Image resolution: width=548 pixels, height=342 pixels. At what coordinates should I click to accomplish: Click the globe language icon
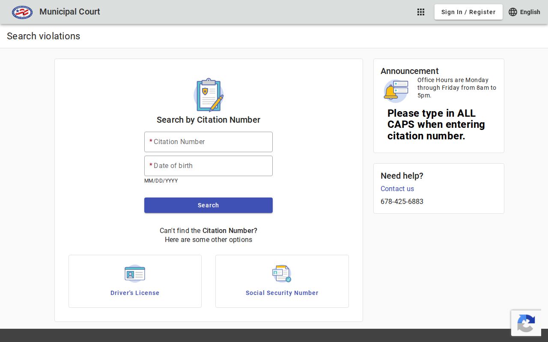coord(513,12)
